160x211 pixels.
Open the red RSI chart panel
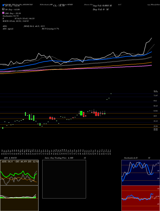tap(140, 198)
